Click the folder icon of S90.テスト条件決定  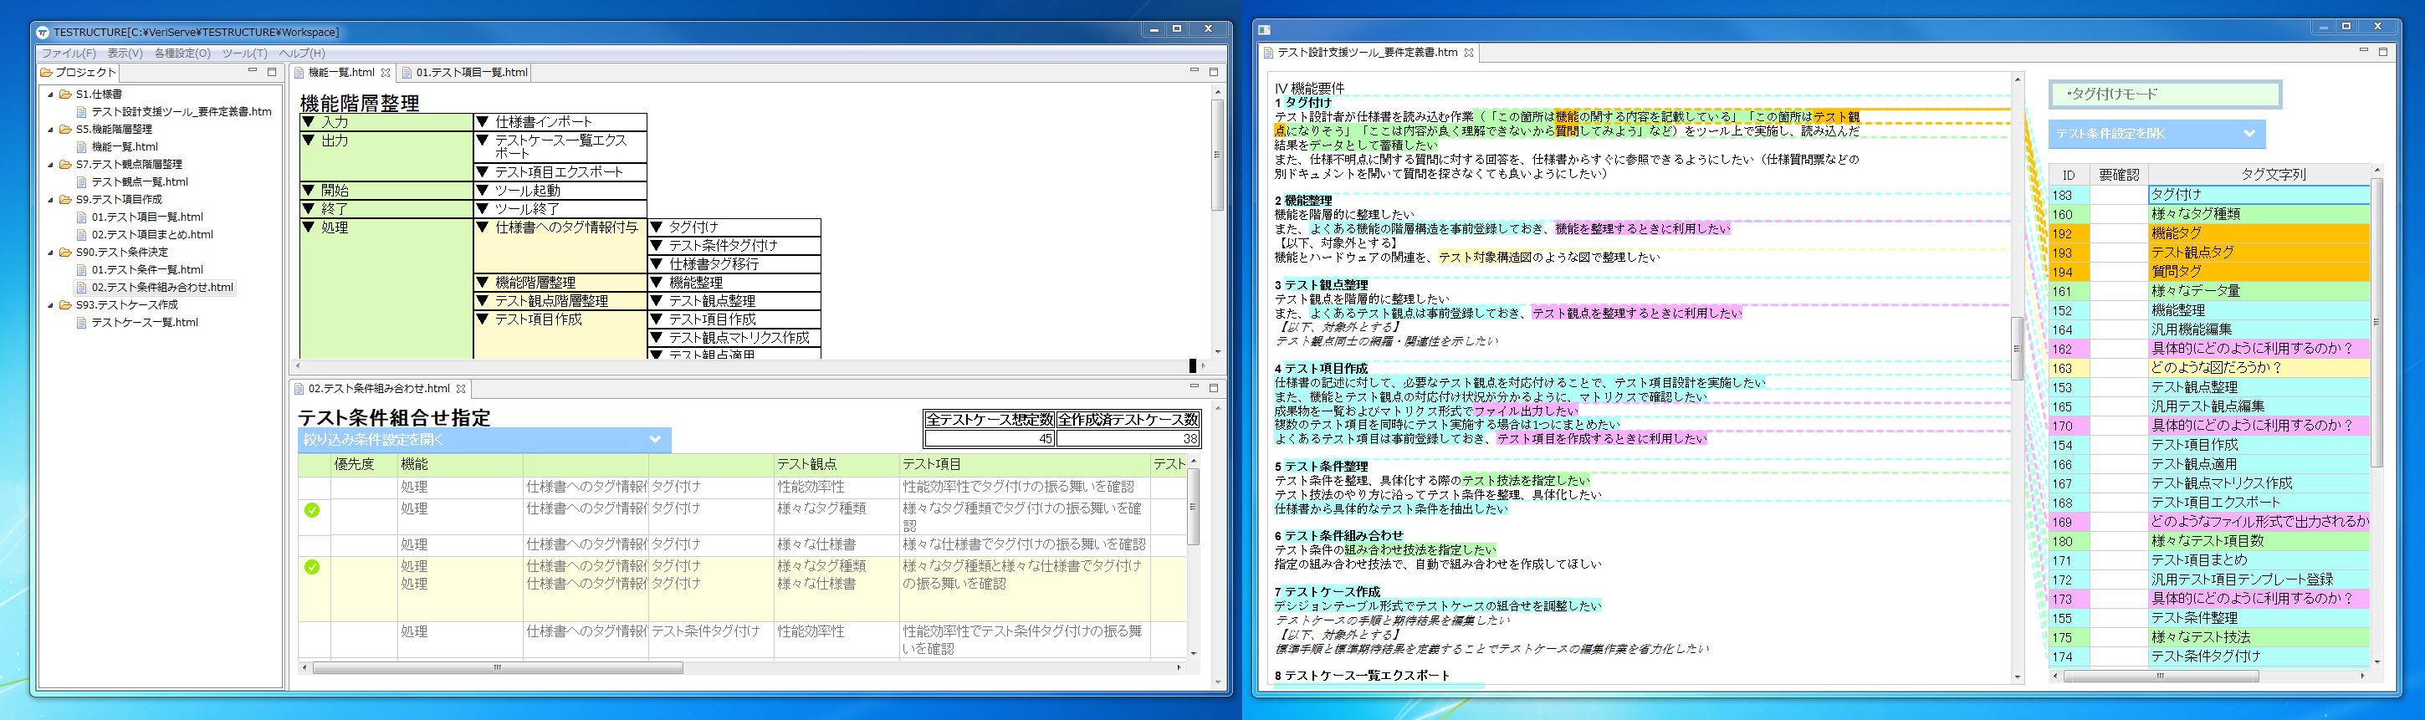(66, 253)
